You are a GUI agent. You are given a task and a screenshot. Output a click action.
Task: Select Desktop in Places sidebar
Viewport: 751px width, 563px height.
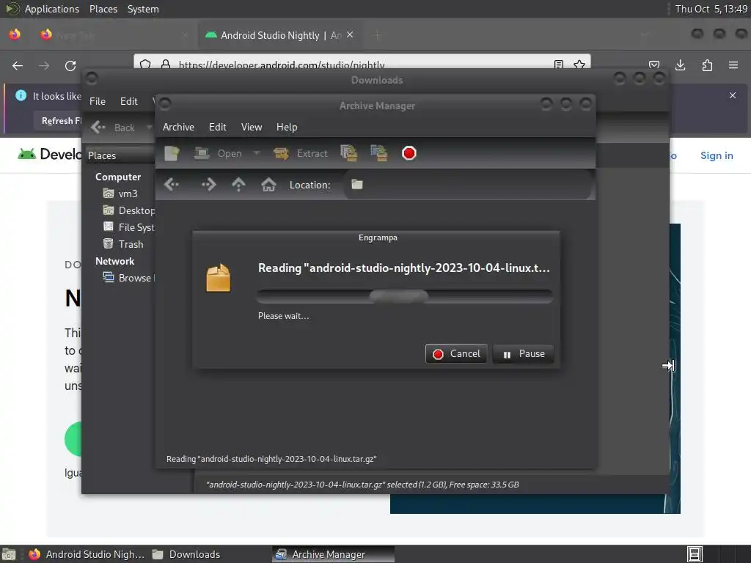click(128, 210)
